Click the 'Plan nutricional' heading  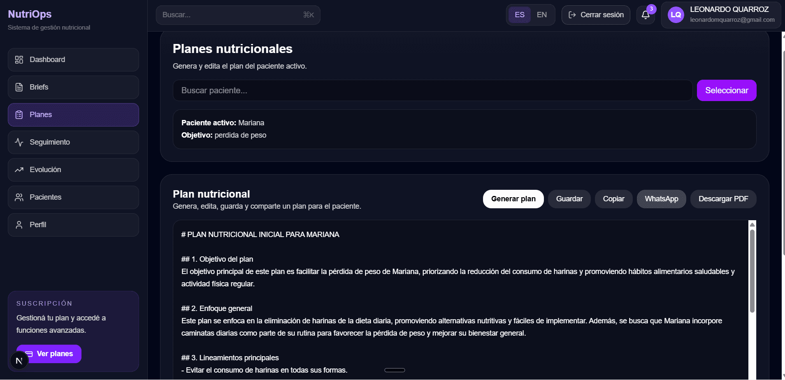pyautogui.click(x=211, y=194)
